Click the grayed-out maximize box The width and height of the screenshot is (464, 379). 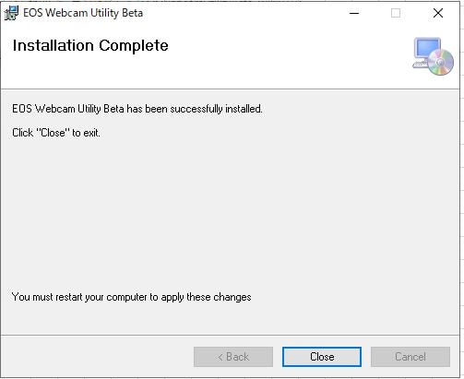(396, 13)
